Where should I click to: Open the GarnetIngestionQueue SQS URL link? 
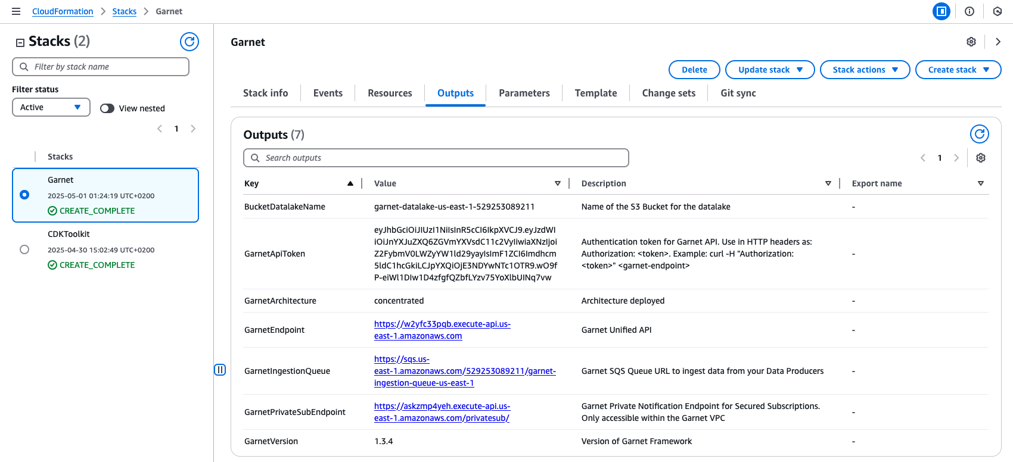point(465,371)
